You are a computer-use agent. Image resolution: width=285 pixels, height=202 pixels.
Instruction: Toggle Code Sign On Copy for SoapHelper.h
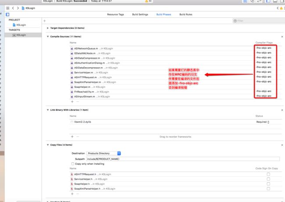coord(268,184)
